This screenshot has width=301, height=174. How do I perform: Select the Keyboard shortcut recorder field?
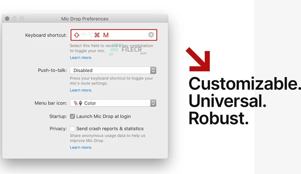pos(114,35)
